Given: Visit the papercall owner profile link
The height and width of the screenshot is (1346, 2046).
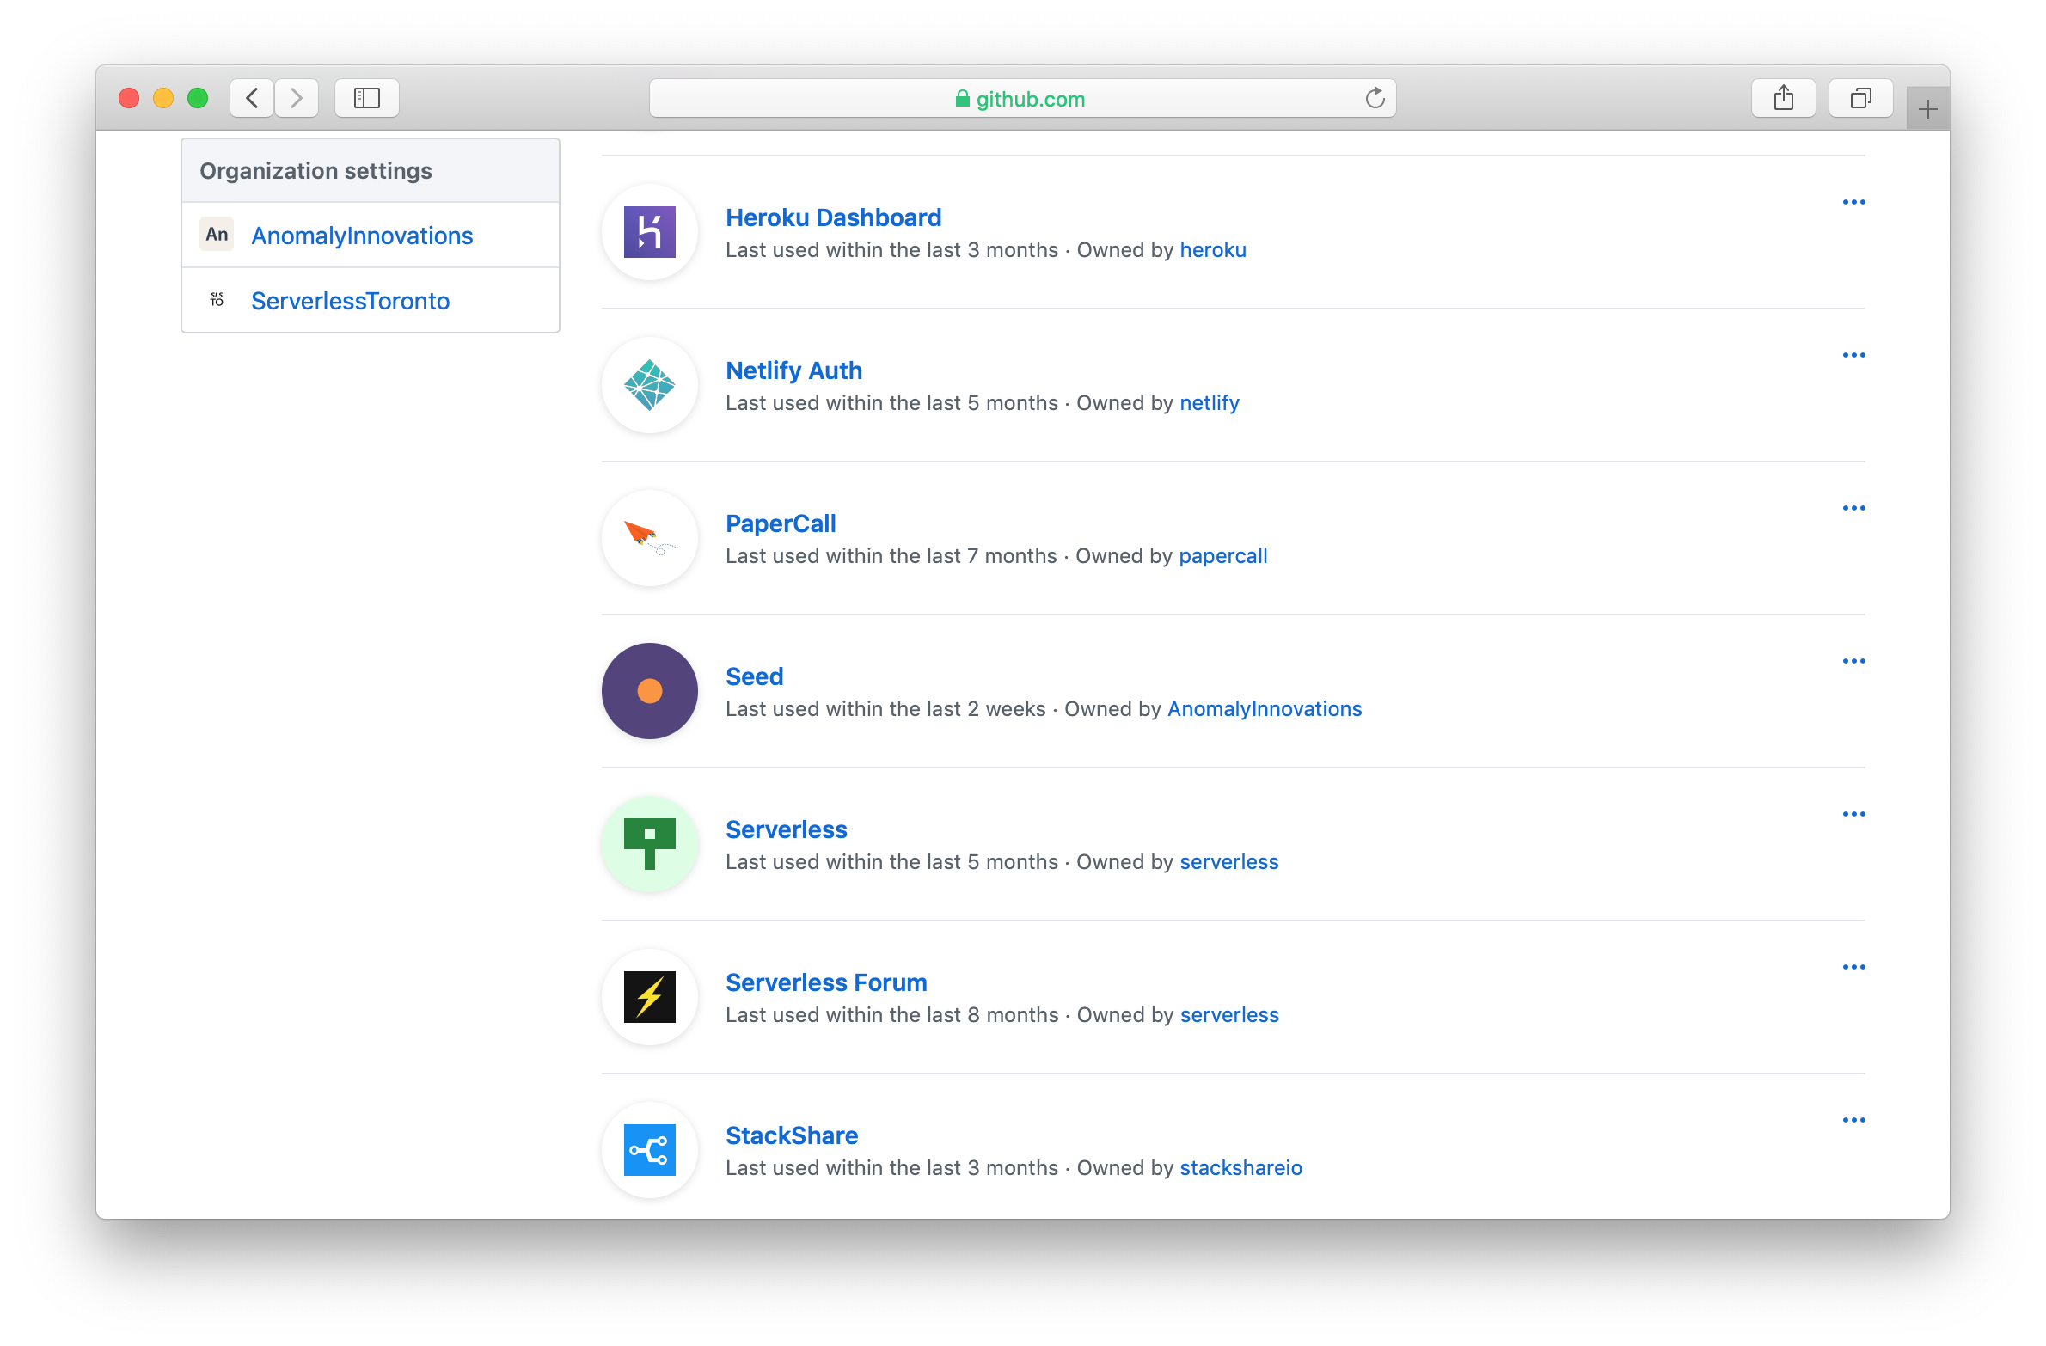Looking at the screenshot, I should pos(1222,556).
